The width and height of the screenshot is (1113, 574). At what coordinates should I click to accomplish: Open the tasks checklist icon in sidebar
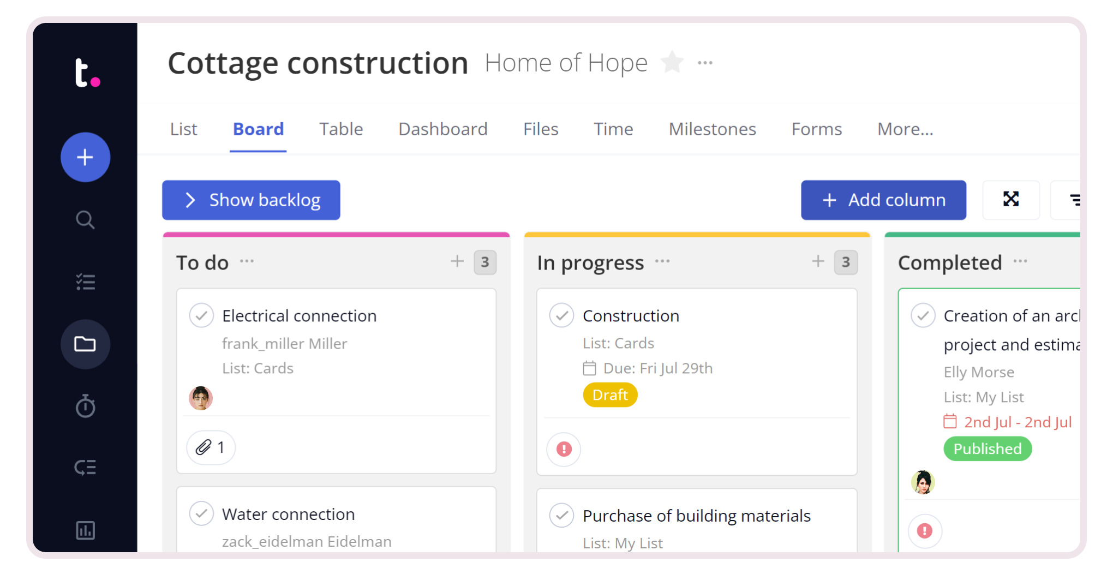tap(85, 282)
